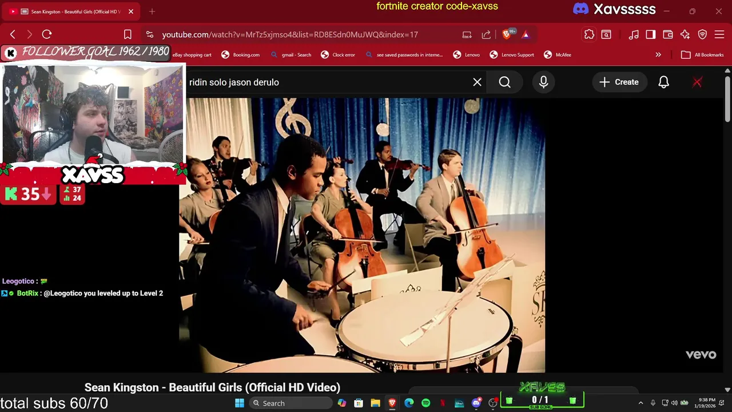Open the Clock error bookmark
The height and width of the screenshot is (412, 732).
point(338,55)
